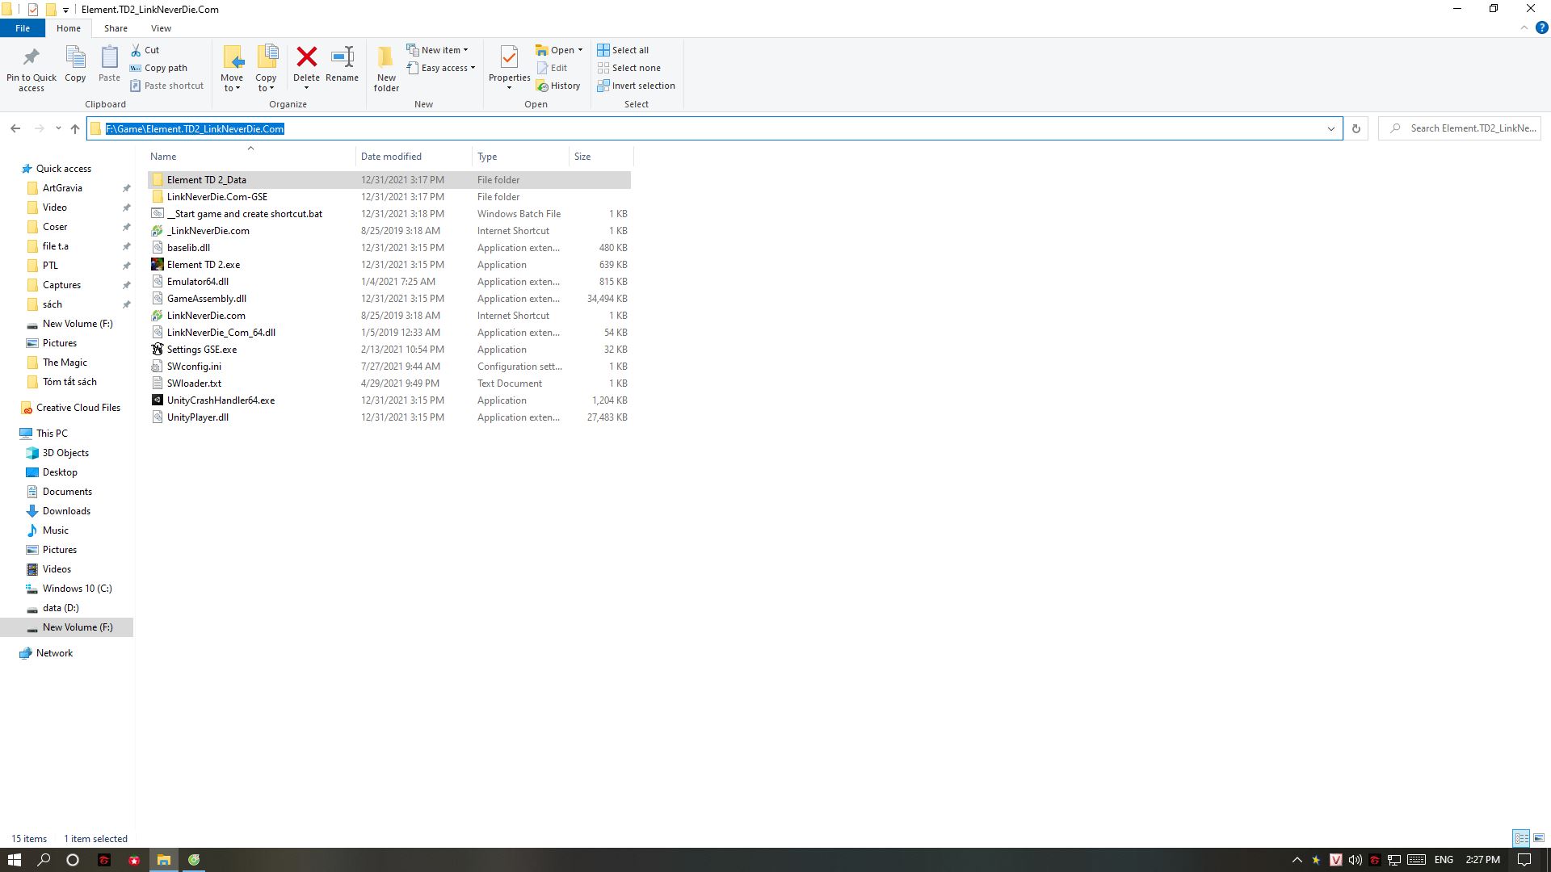Click Invert selection in Select group
The height and width of the screenshot is (872, 1551).
click(x=637, y=86)
